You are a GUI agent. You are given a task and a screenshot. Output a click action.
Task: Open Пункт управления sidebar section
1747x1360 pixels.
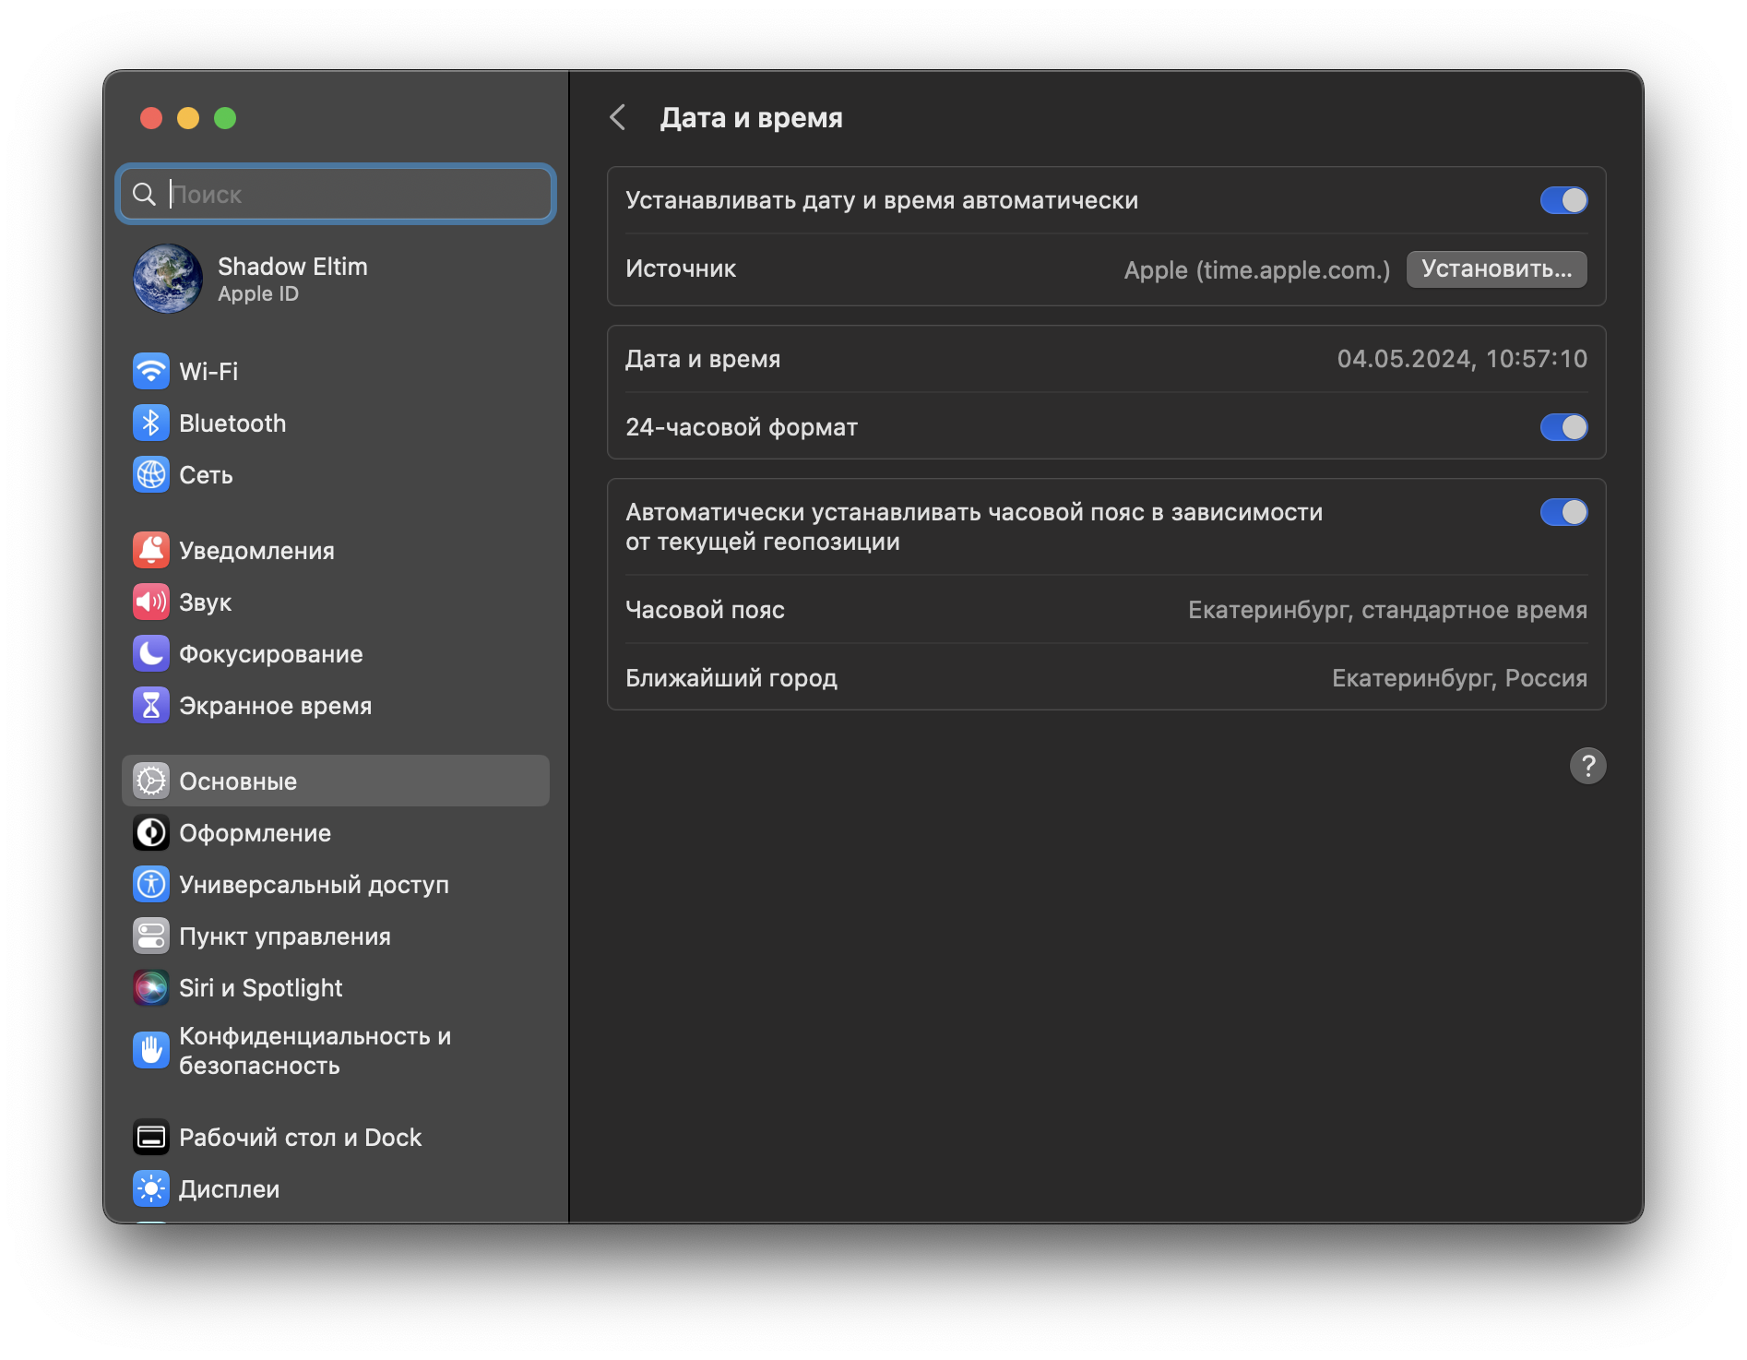(284, 936)
